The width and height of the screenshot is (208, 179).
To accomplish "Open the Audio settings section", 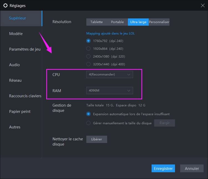I will pos(14,65).
